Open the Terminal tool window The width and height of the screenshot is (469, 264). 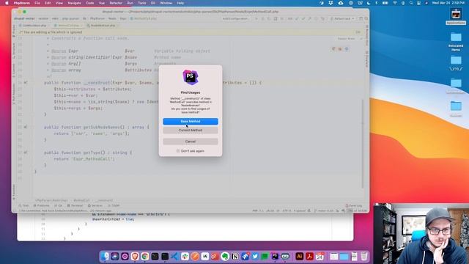75,205
